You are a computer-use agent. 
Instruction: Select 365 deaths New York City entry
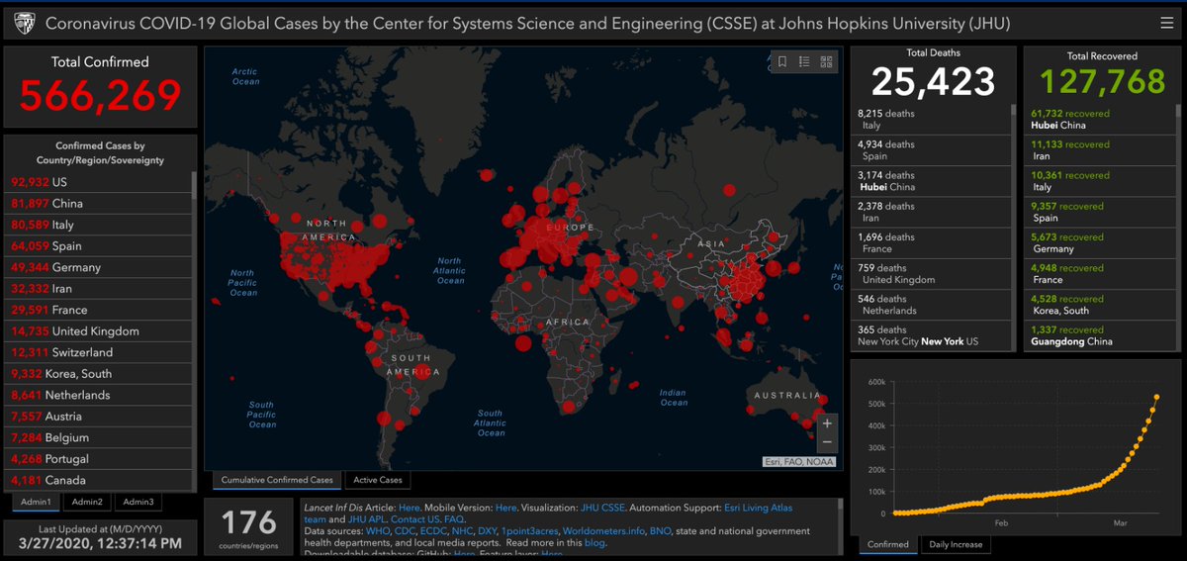click(x=930, y=335)
